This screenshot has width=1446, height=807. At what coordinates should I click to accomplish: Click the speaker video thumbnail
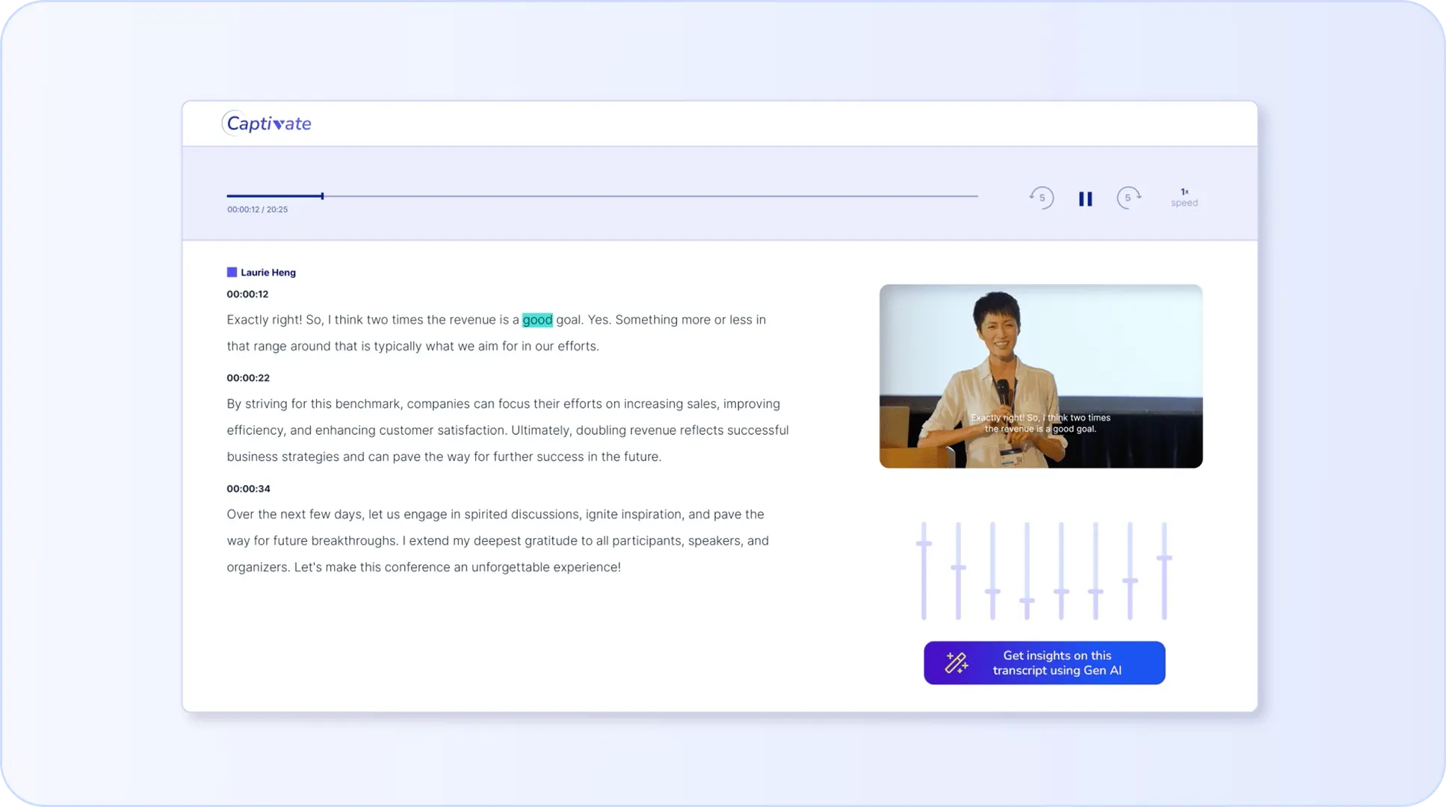click(1040, 376)
